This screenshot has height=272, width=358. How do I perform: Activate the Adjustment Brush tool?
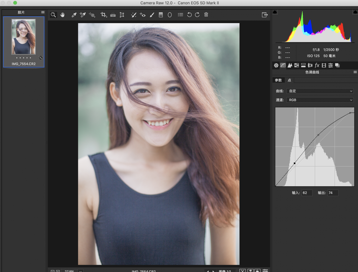pos(152,15)
